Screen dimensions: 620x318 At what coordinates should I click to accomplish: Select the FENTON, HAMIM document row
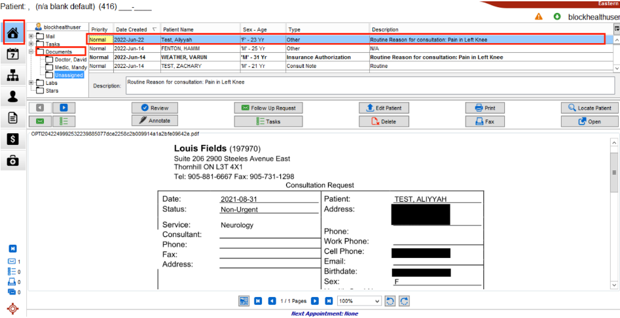click(351, 48)
